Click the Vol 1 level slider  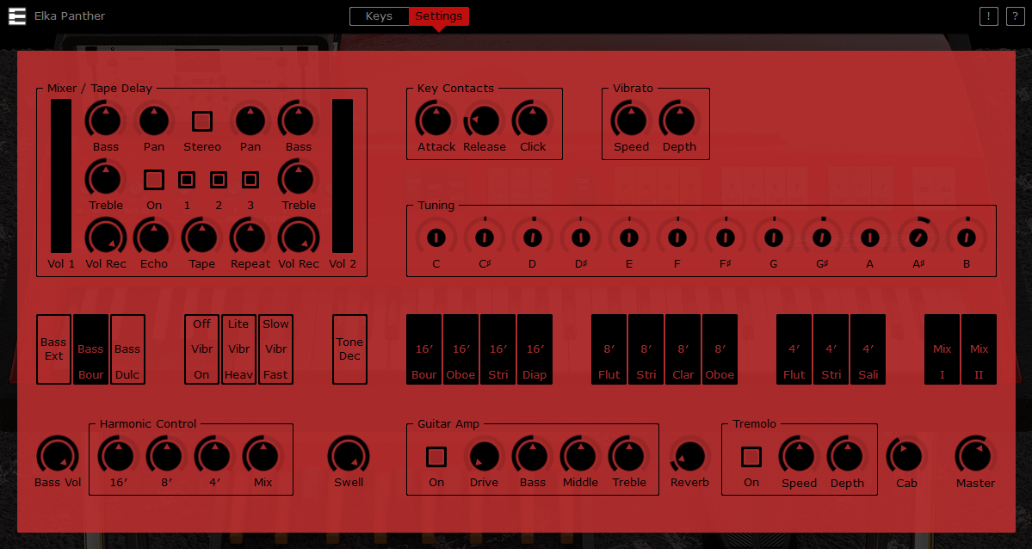tap(61, 176)
